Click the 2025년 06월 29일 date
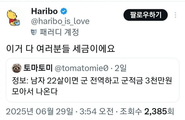185x120 pixels. tap(39, 111)
